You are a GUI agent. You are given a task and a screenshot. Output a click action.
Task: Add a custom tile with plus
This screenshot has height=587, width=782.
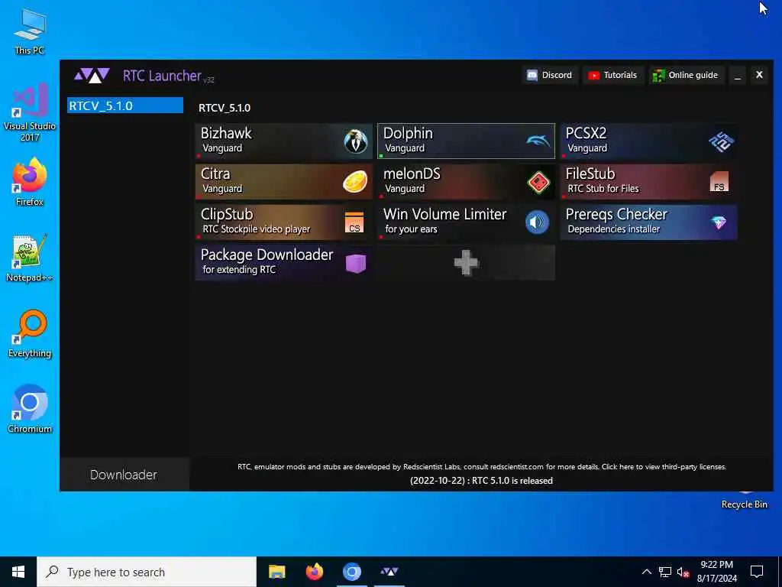click(x=466, y=263)
